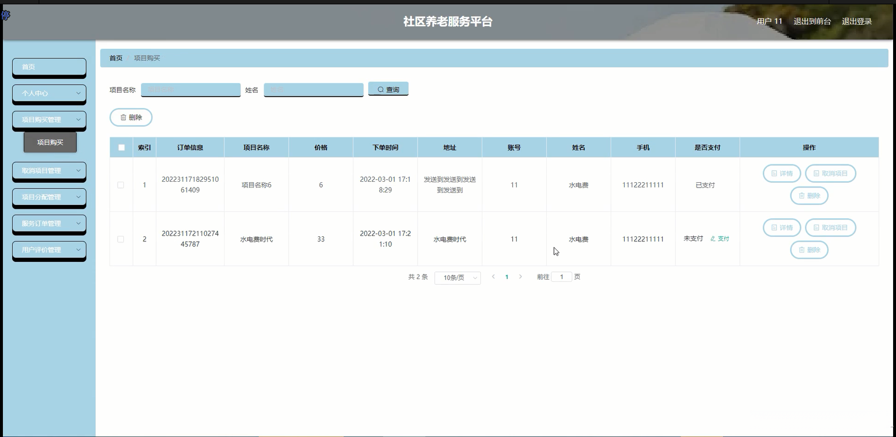The image size is (896, 437).
Task: Click the price cell showing 6
Action: point(321,185)
